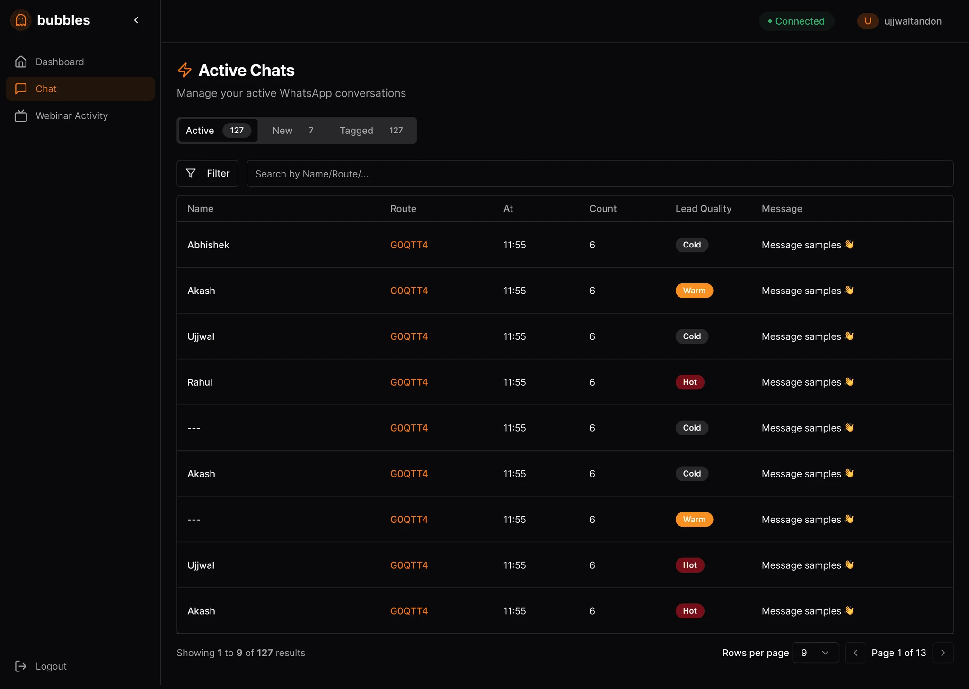Screen dimensions: 969x689
Task: Click the Logout label in sidebar
Action: coord(51,666)
